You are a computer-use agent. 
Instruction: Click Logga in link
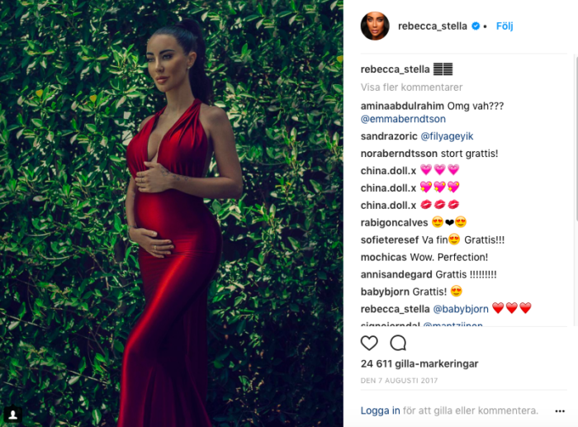click(x=380, y=410)
